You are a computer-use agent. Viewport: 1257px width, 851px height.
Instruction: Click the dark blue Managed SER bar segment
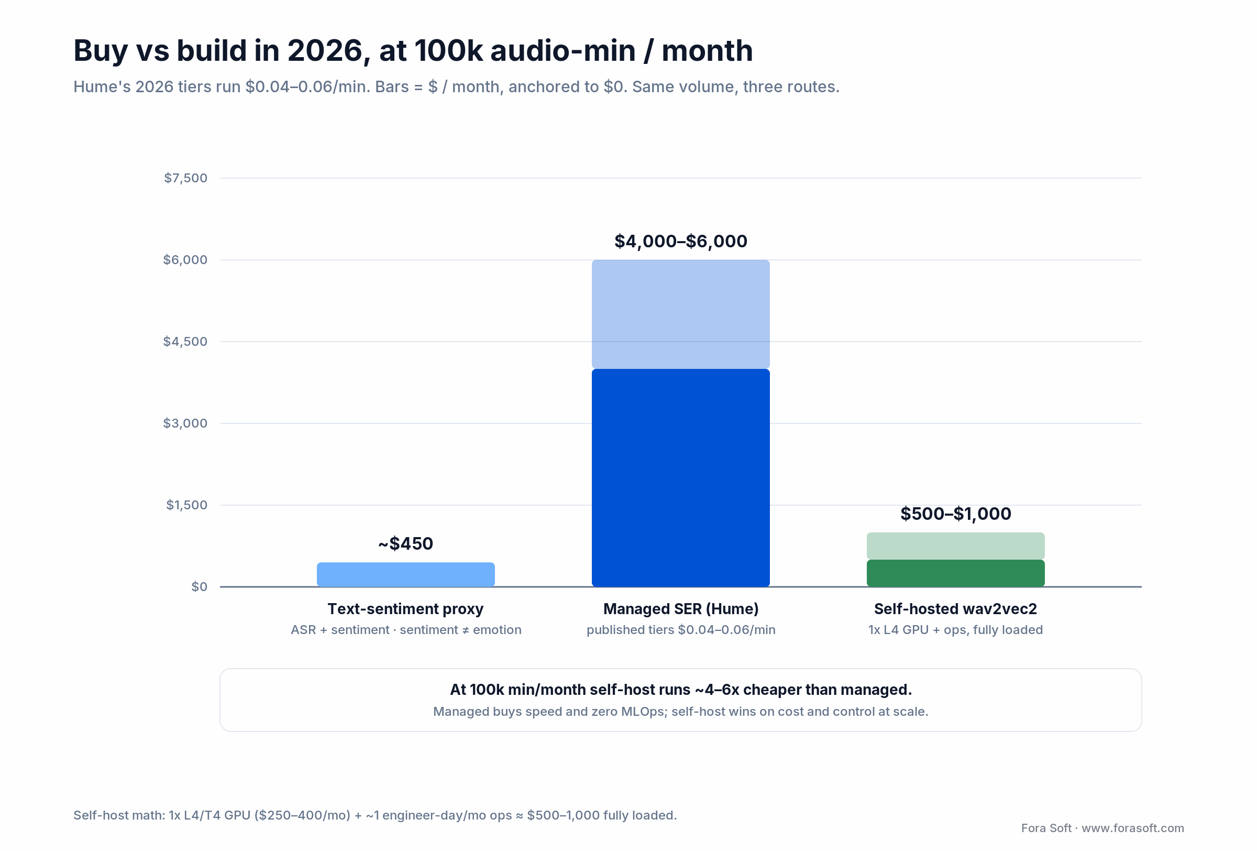(x=680, y=478)
